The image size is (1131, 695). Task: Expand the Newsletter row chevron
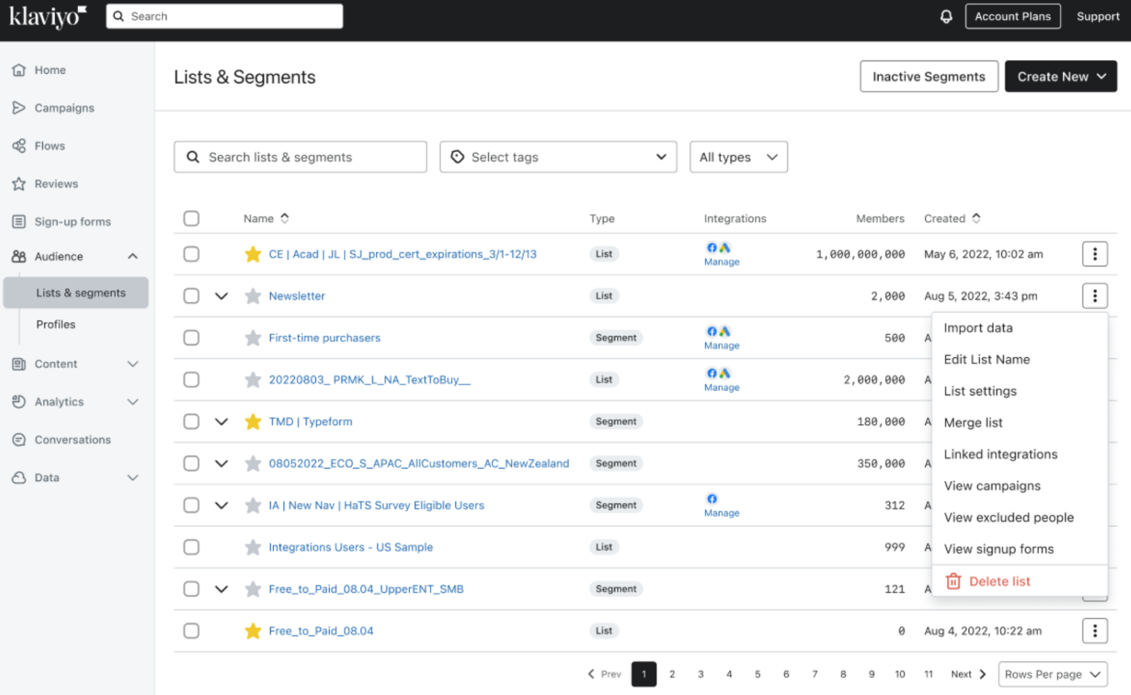(x=221, y=296)
